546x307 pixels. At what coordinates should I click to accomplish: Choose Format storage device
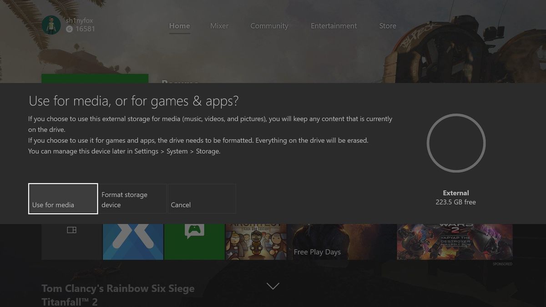[133, 199]
